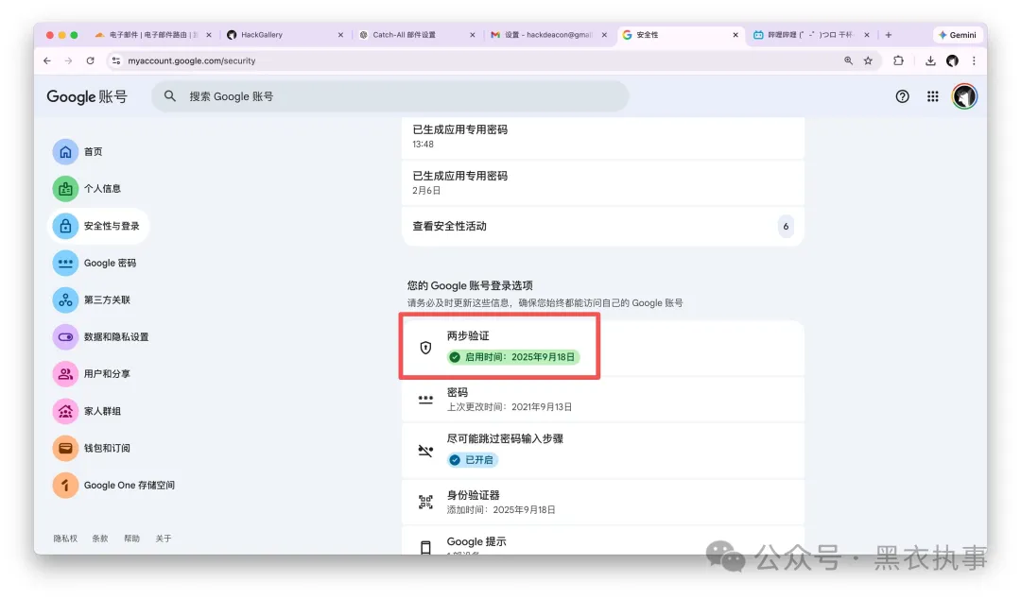1021x599 pixels.
Task: Open a new tab with plus button
Action: (888, 35)
